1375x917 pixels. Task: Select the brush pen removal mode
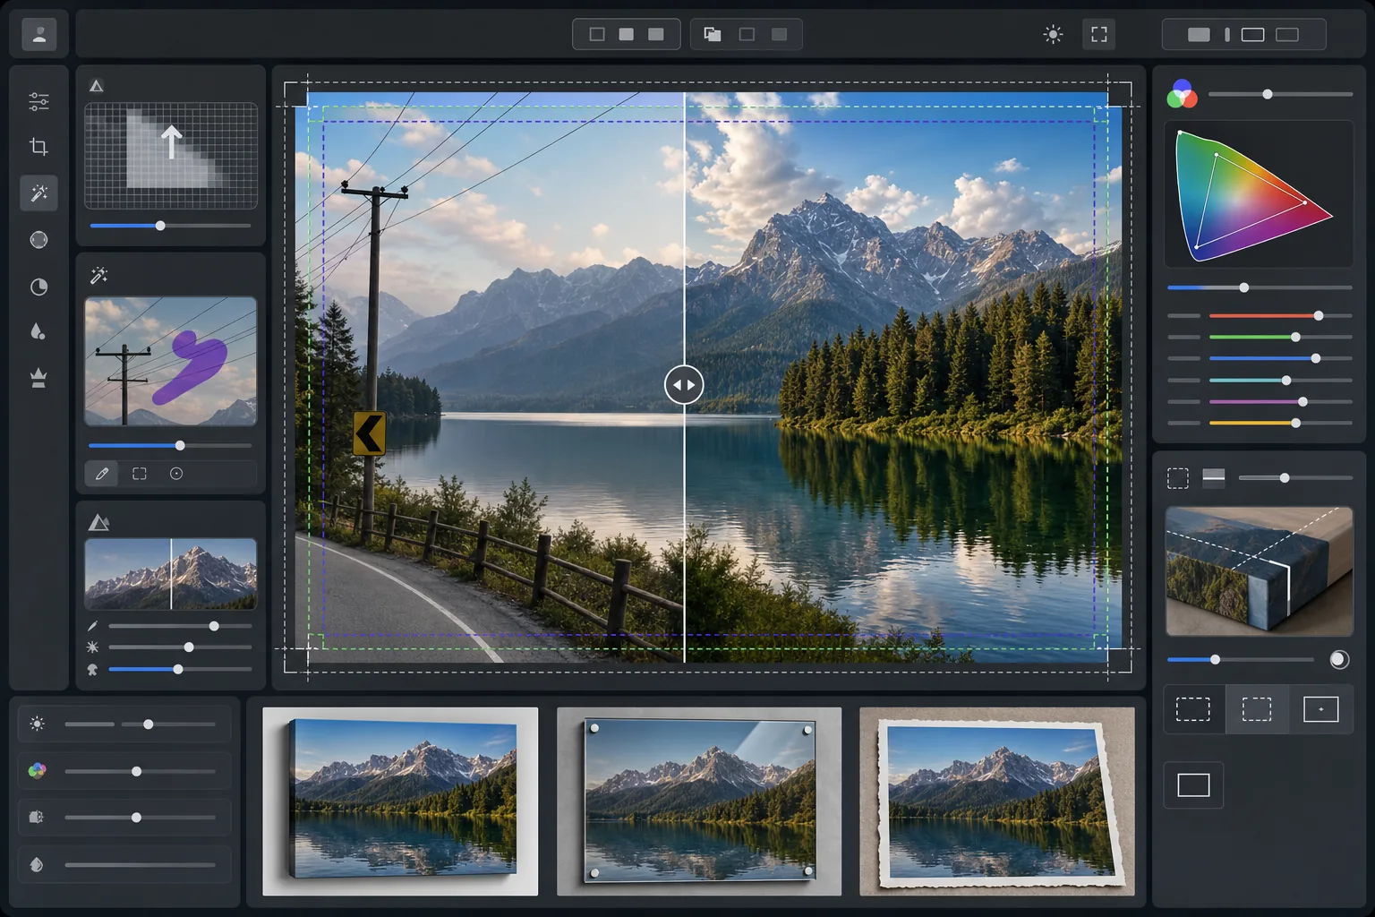pyautogui.click(x=101, y=474)
